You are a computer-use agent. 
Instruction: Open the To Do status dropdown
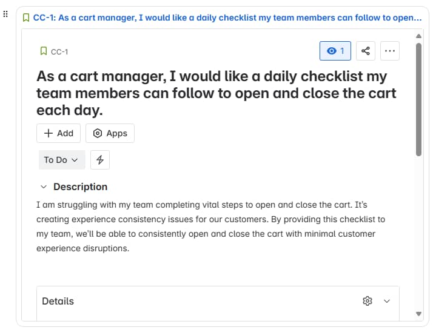click(x=62, y=160)
